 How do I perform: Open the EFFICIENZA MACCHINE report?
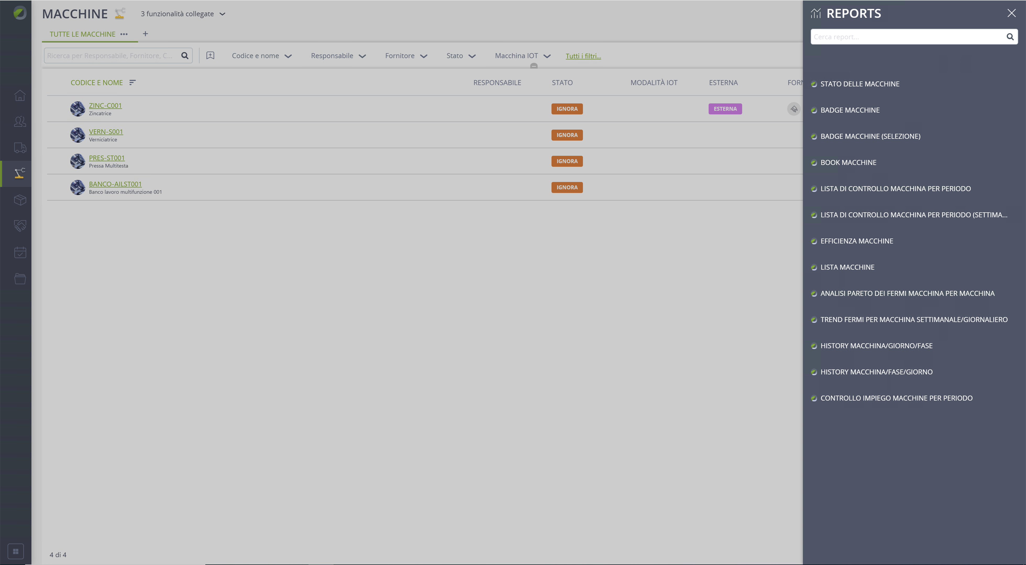pyautogui.click(x=857, y=241)
